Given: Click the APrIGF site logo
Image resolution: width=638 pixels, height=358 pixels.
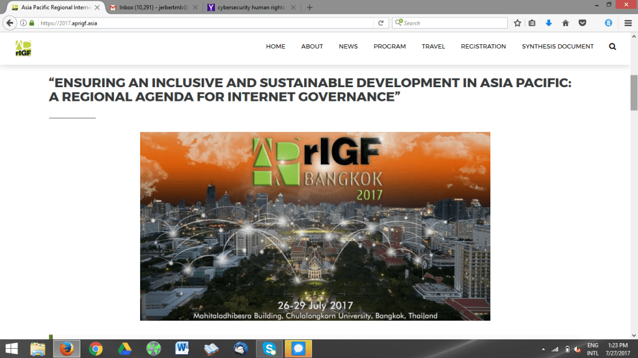Looking at the screenshot, I should click(x=24, y=48).
